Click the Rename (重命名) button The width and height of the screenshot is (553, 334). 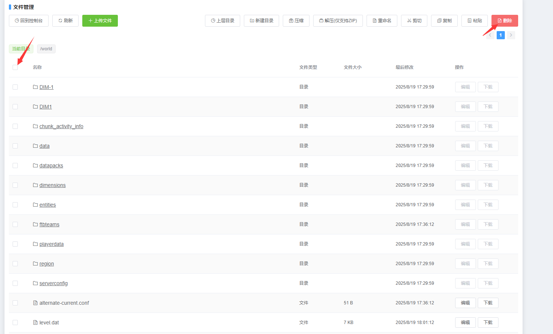382,21
